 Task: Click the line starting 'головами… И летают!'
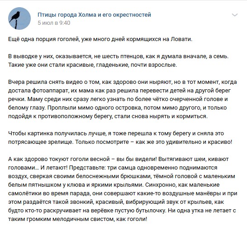point(113,168)
